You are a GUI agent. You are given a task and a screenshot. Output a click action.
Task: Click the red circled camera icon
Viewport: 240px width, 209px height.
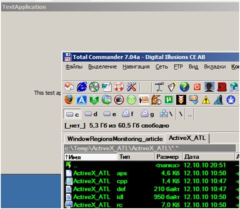pyautogui.click(x=119, y=100)
